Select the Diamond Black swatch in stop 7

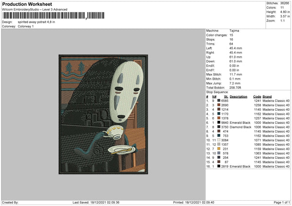coord(219,127)
